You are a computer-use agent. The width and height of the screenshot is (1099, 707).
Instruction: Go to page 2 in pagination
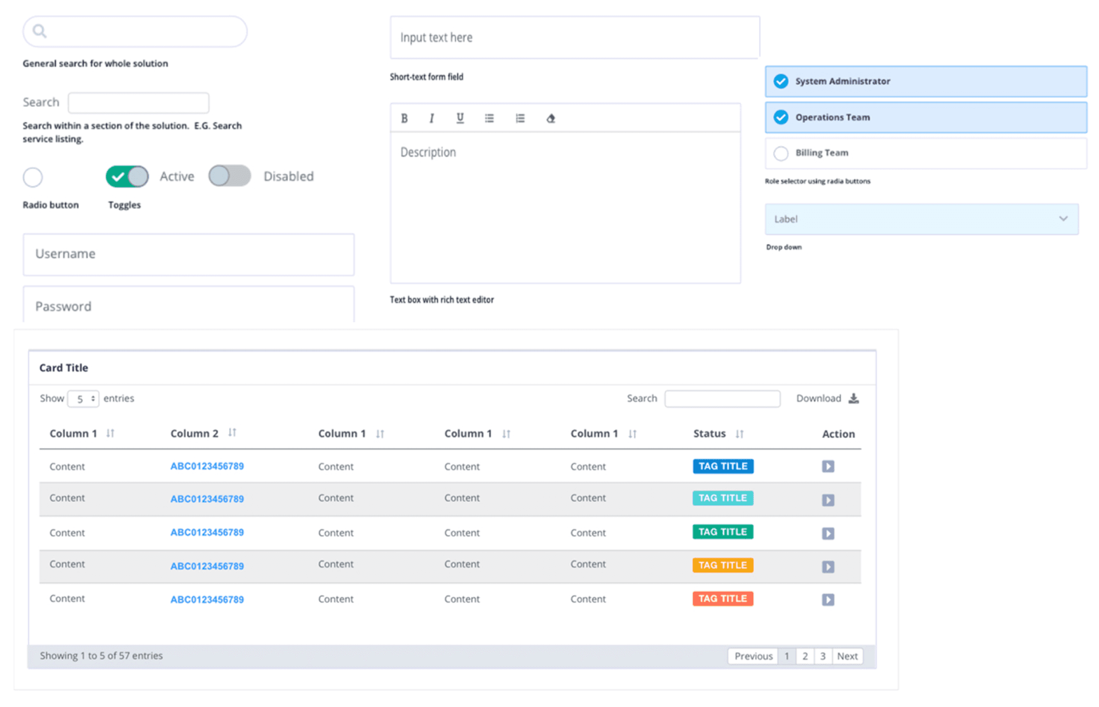click(x=804, y=656)
